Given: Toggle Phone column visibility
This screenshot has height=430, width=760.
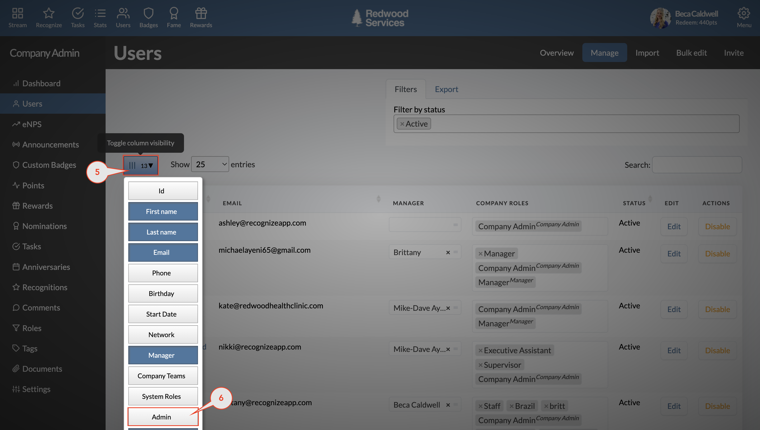Looking at the screenshot, I should 163,273.
